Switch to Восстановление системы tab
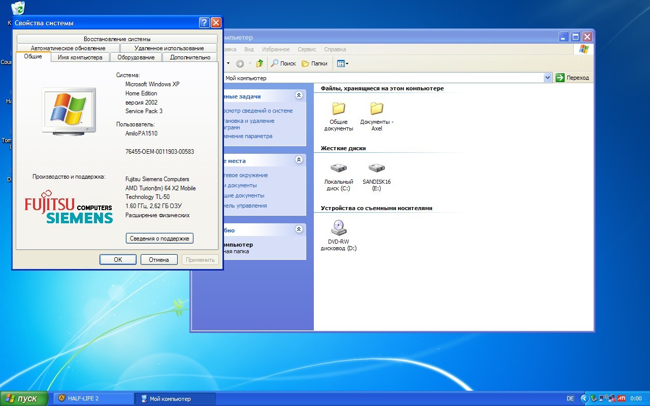The height and width of the screenshot is (406, 650). (117, 39)
